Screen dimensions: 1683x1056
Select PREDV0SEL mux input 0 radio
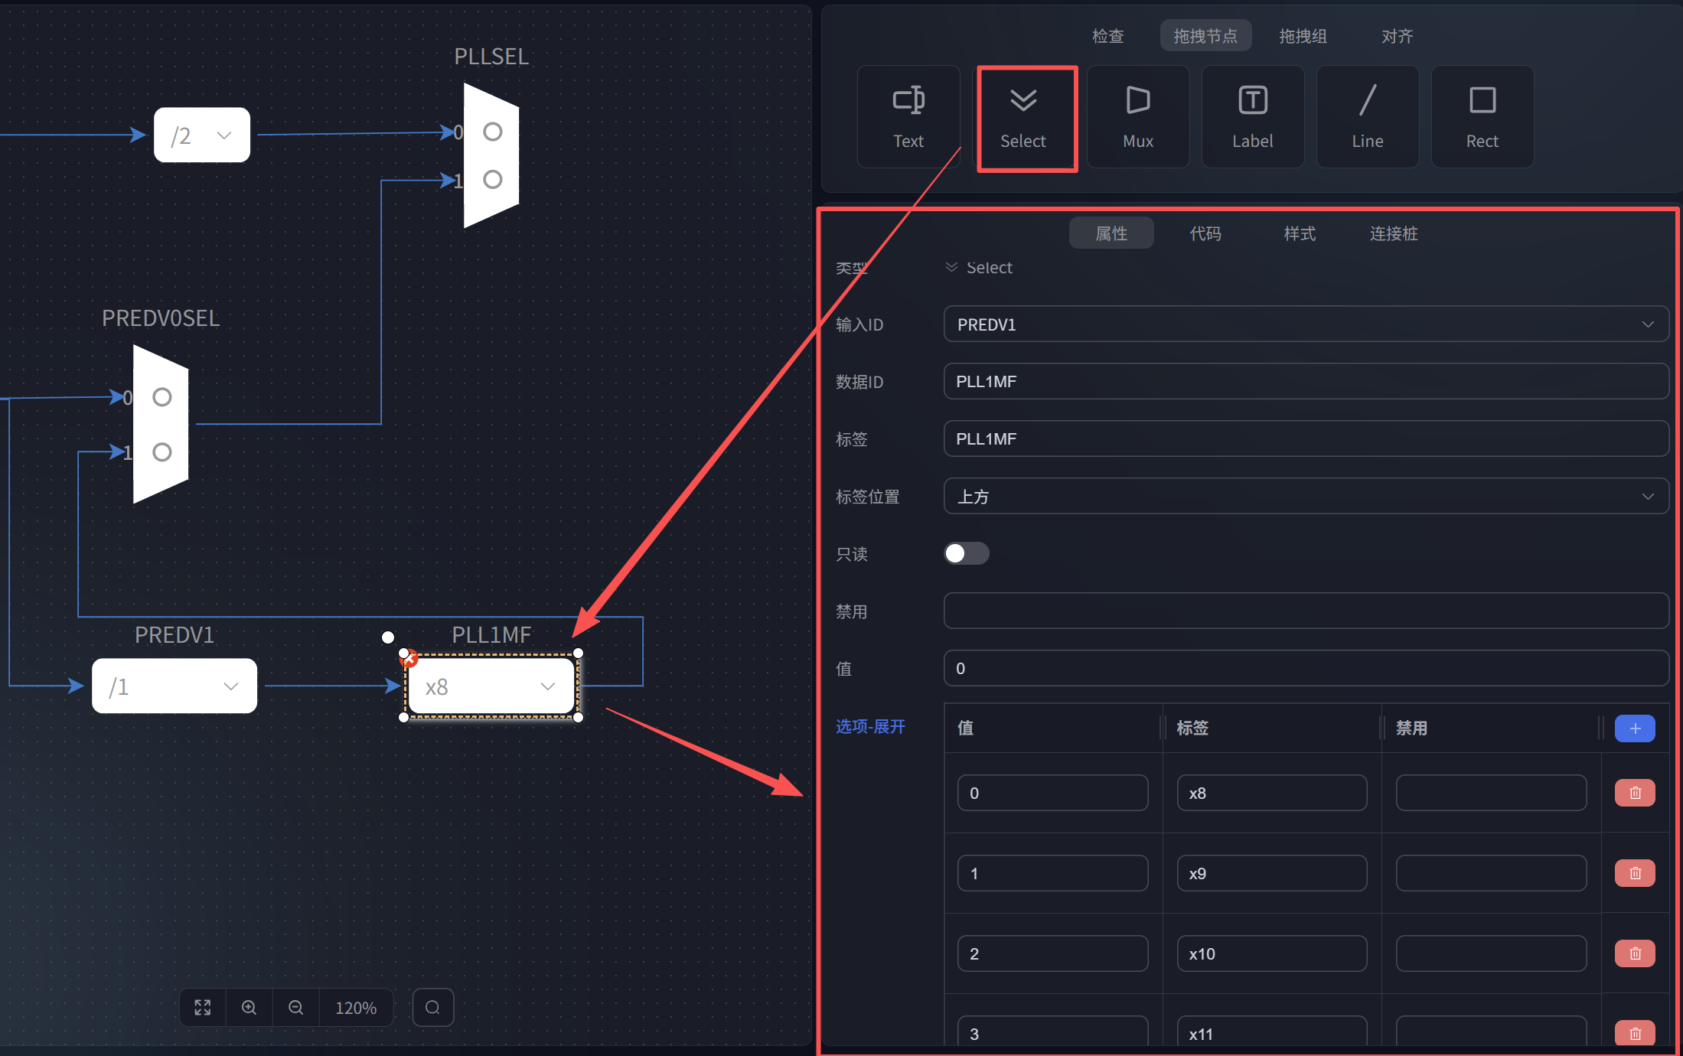click(162, 397)
